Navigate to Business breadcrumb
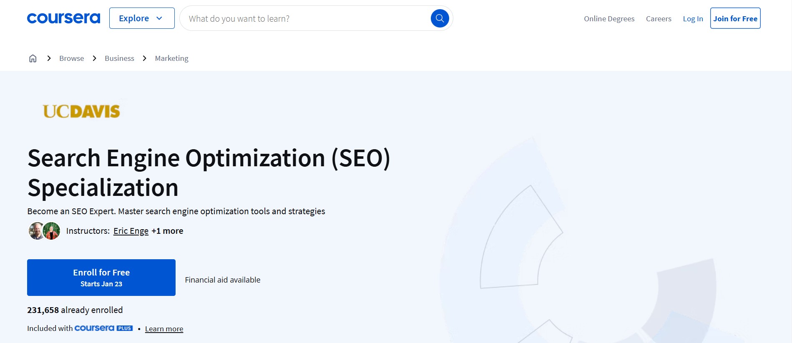This screenshot has width=792, height=343. pyautogui.click(x=119, y=58)
